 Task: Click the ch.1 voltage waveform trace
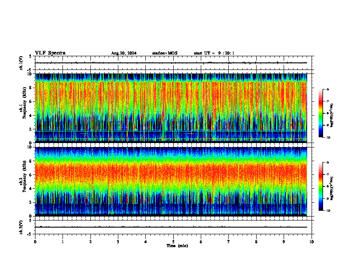[171, 63]
